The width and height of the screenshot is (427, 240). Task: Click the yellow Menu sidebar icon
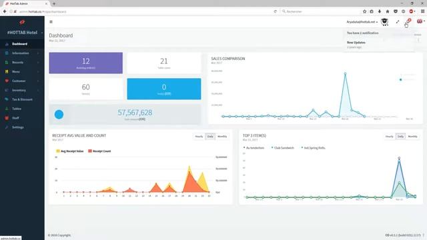pyautogui.click(x=7, y=71)
